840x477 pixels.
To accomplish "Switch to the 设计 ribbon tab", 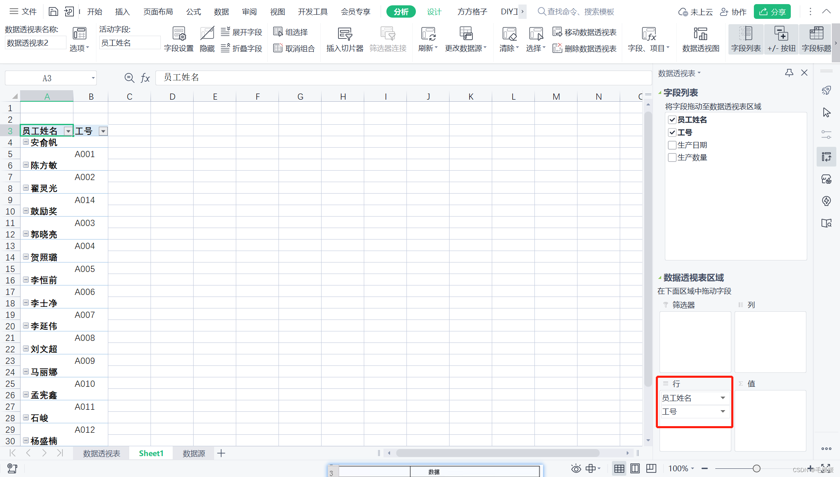I will (x=434, y=12).
